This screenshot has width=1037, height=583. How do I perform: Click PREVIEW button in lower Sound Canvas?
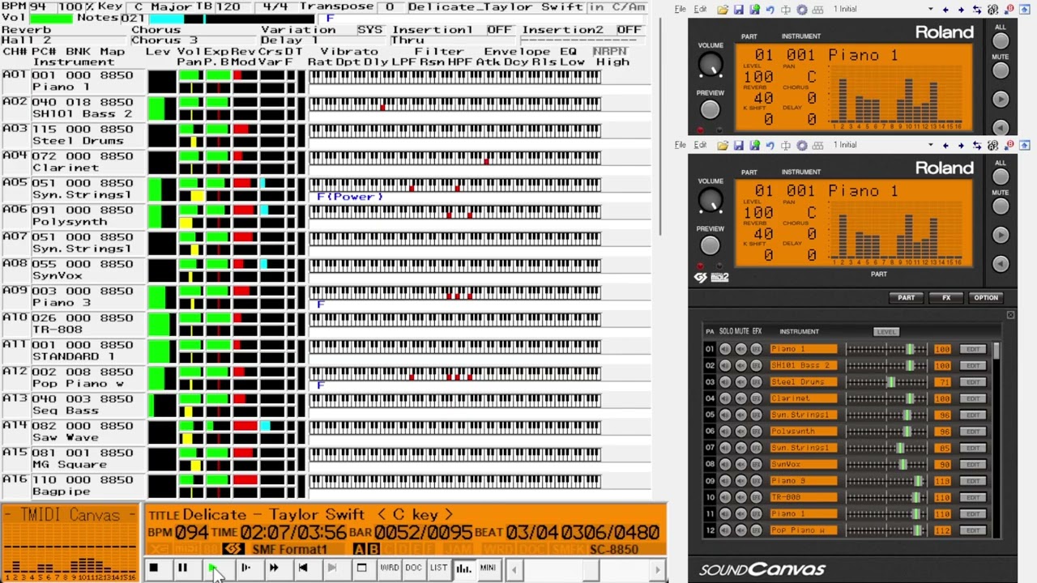[710, 245]
